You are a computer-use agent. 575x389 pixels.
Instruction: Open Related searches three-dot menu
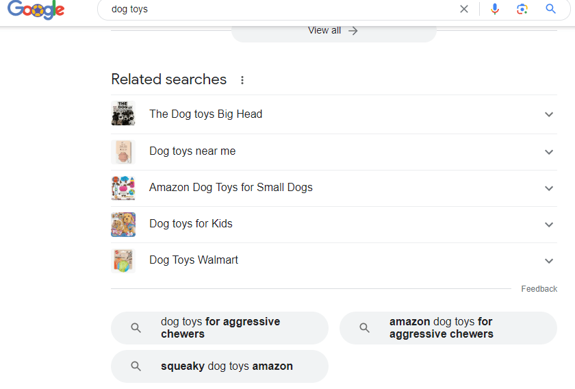click(242, 80)
